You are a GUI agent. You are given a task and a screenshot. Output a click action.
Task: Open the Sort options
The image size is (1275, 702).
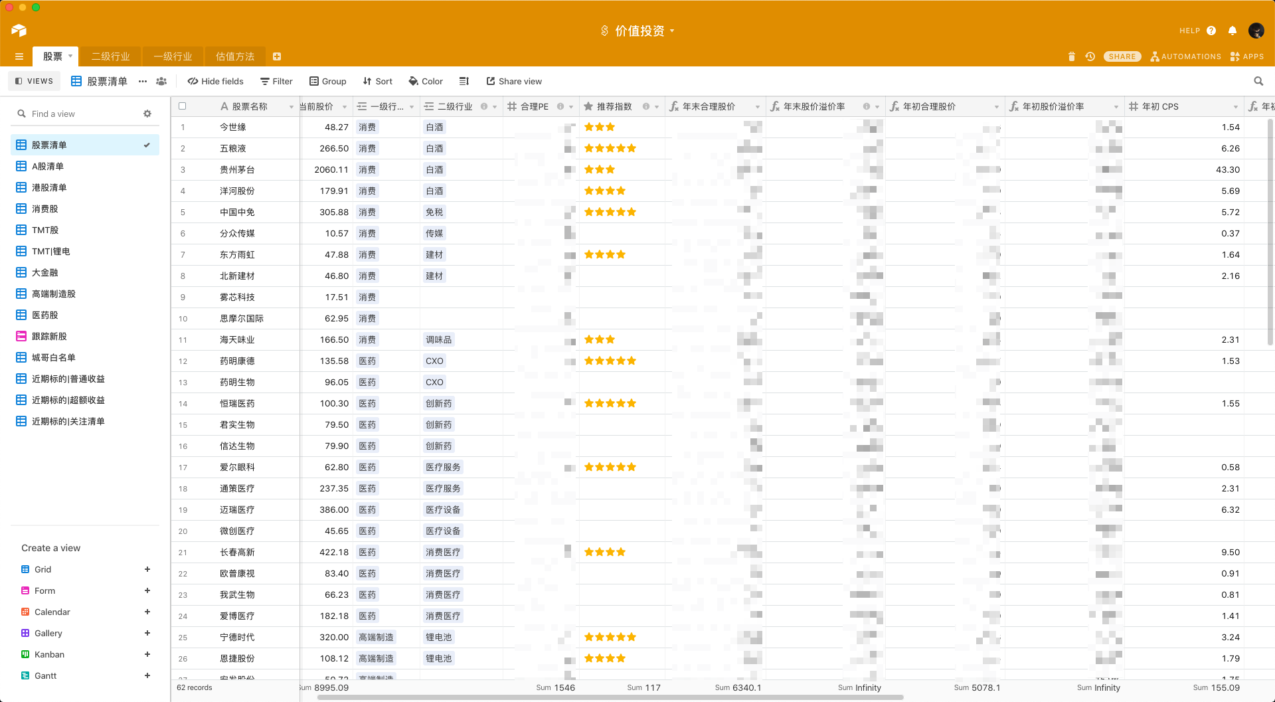click(378, 82)
